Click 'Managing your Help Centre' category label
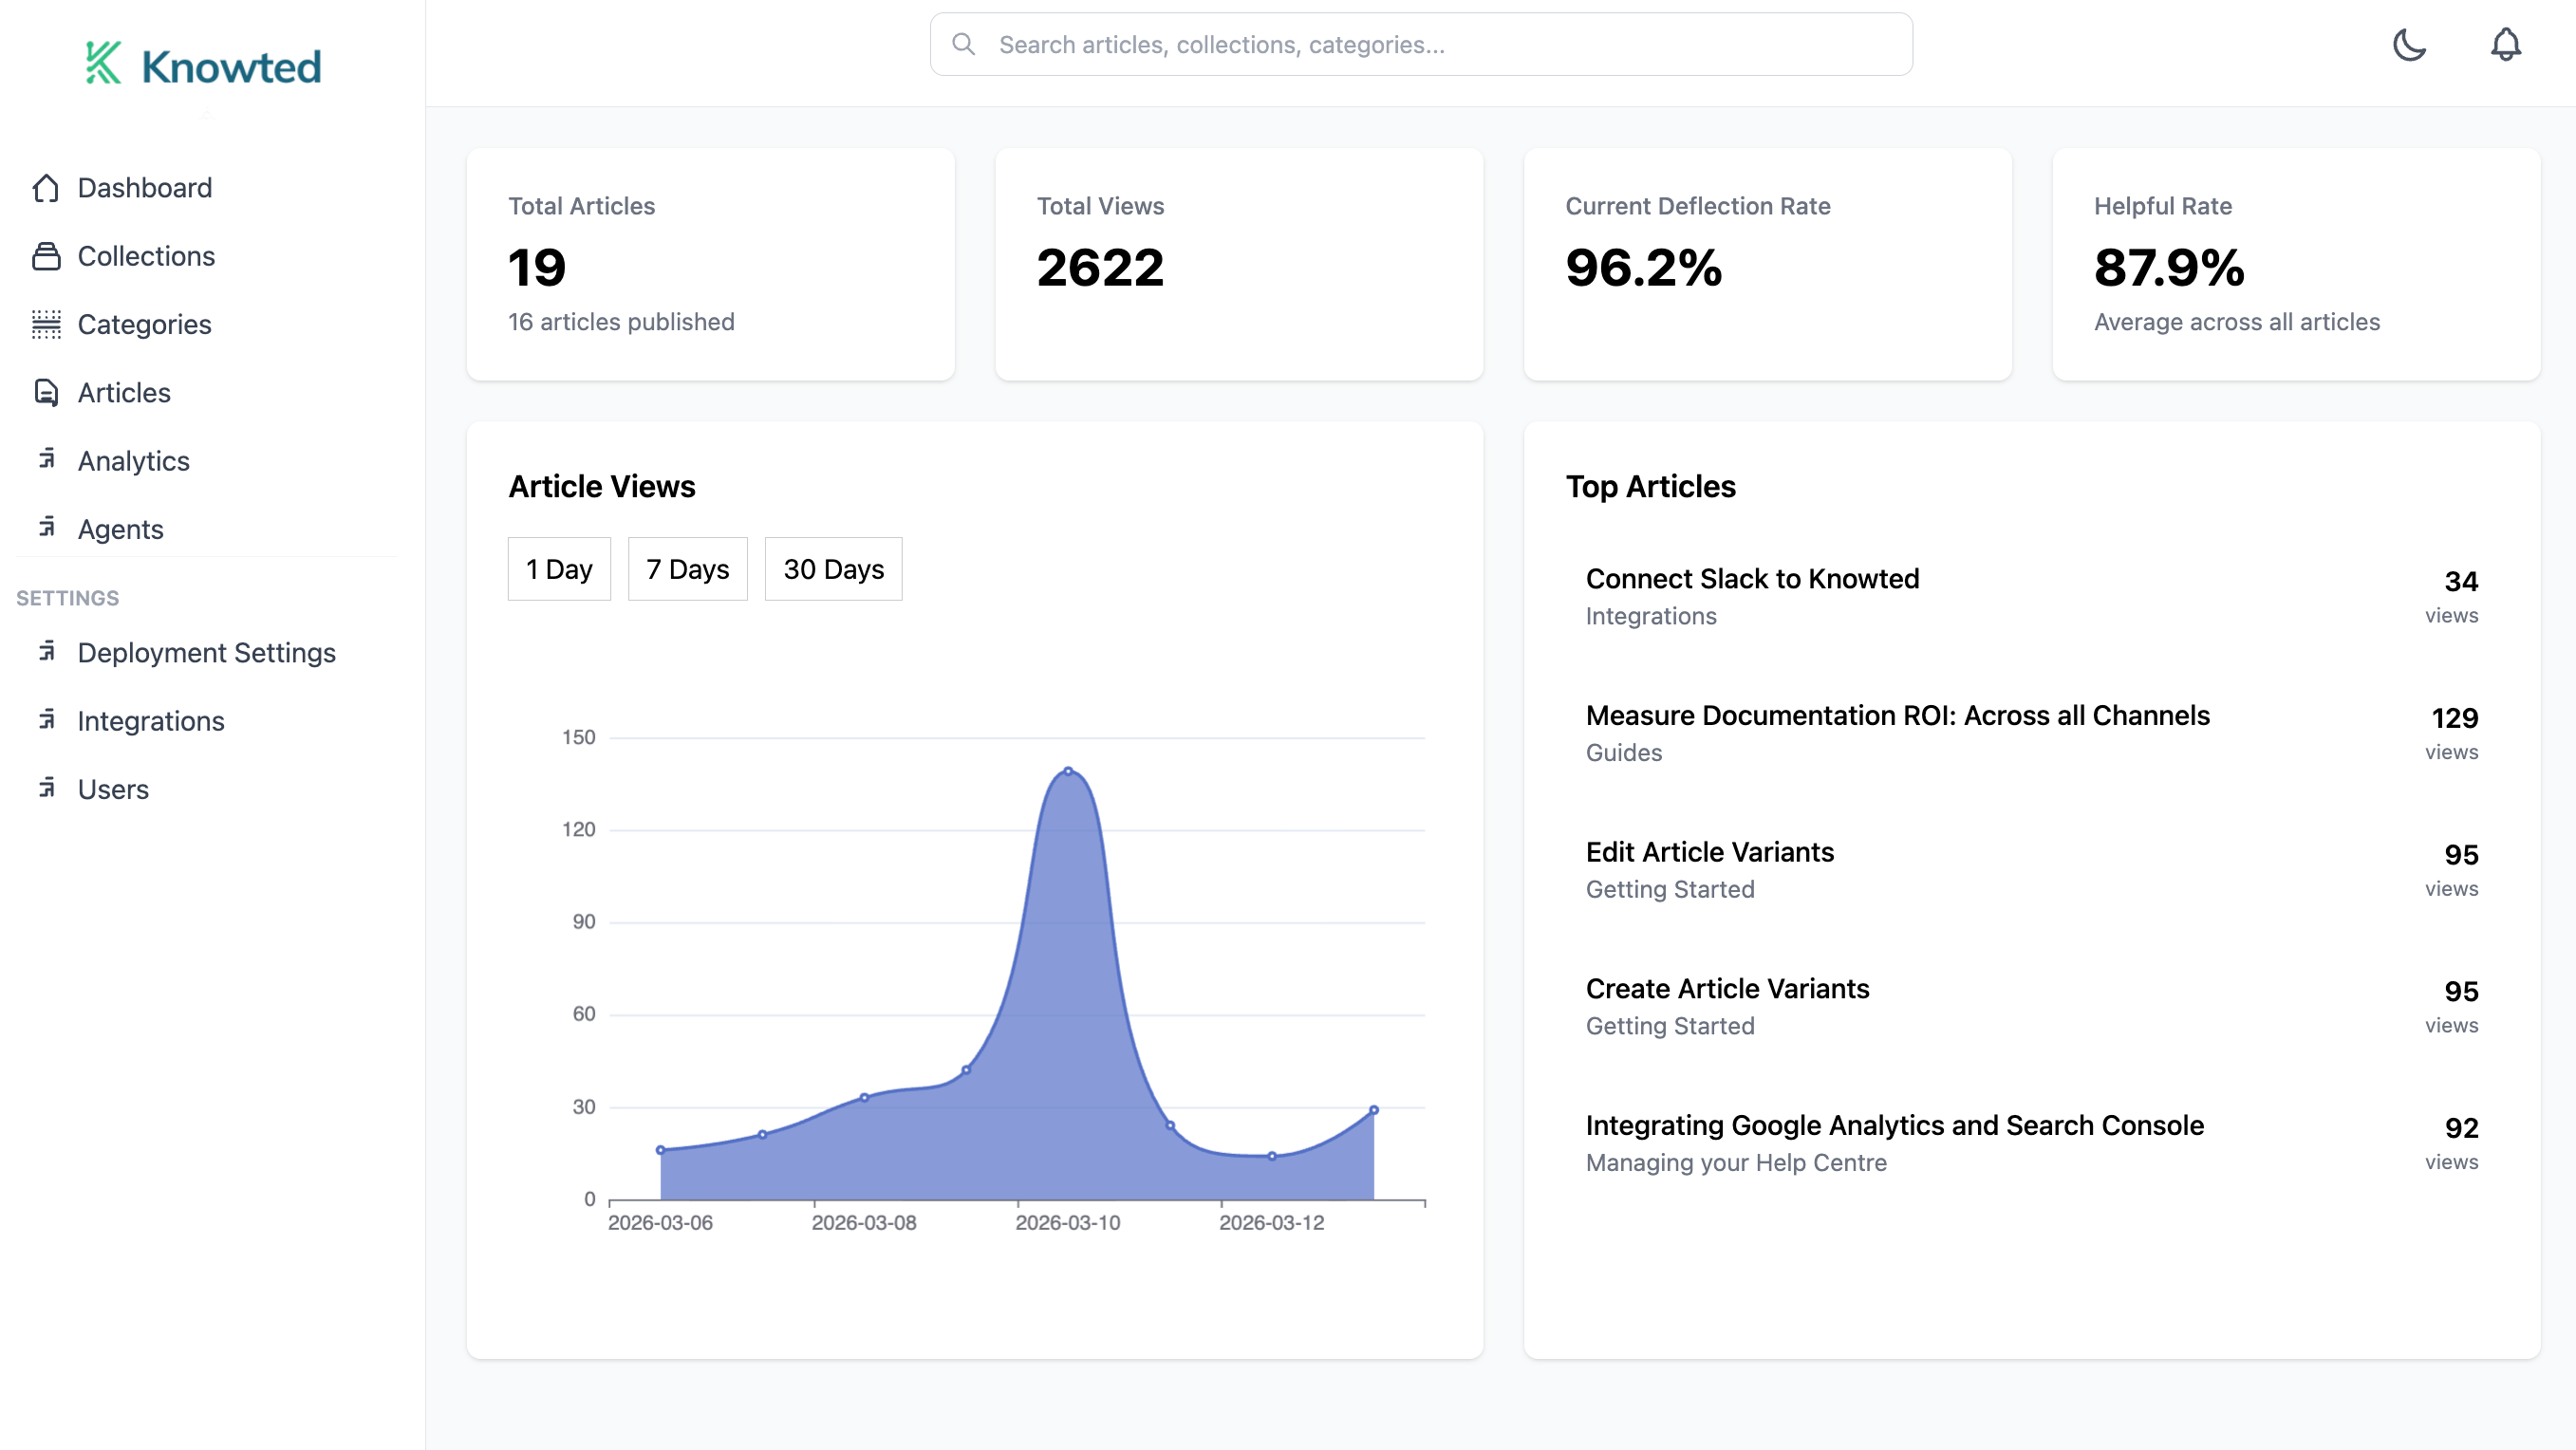The width and height of the screenshot is (2576, 1450). pyautogui.click(x=1736, y=1163)
